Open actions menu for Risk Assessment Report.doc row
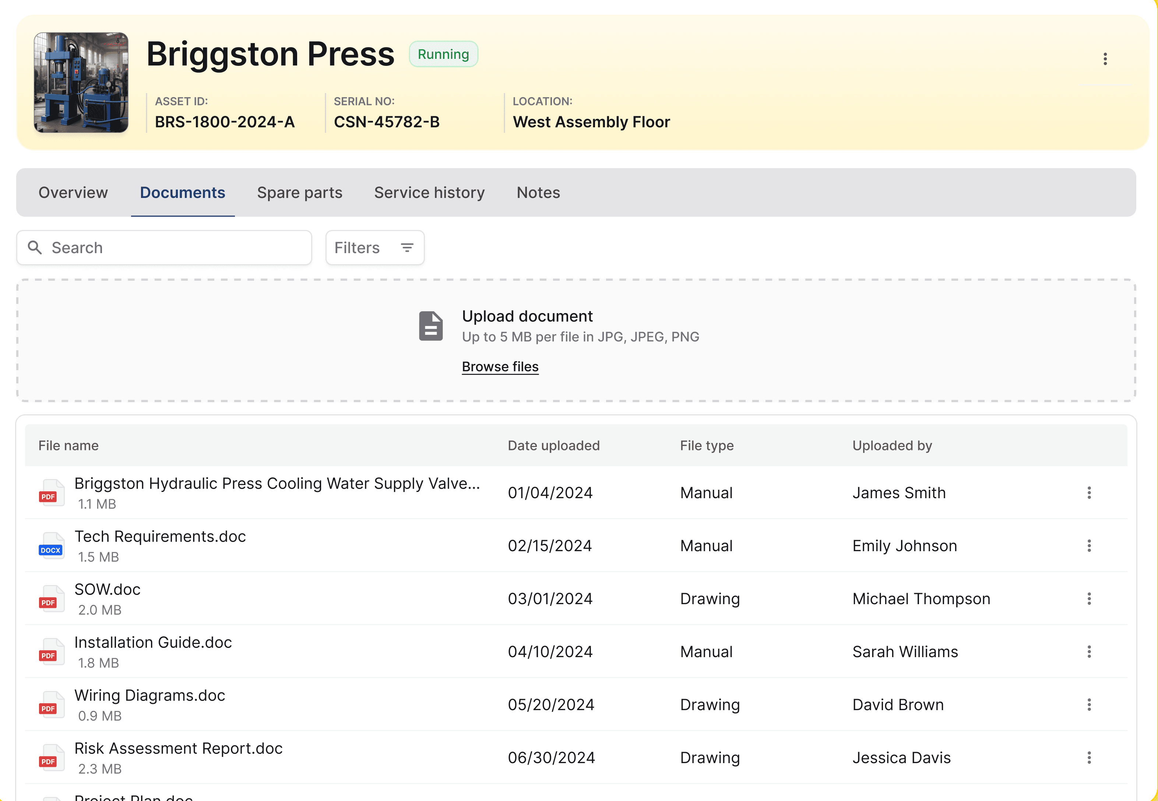1158x801 pixels. 1089,757
